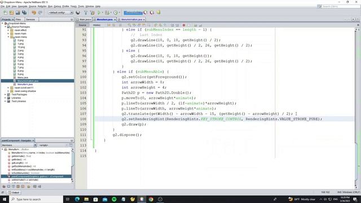361x203 pixels.
Task: Open the Refactor menu
Action: click(42, 6)
